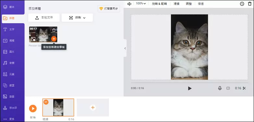Collapse the media panel with left arrow
254x122 pixels.
(x=125, y=48)
